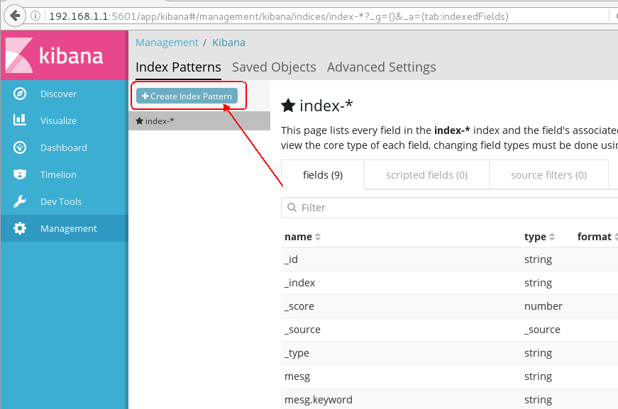Image resolution: width=618 pixels, height=409 pixels.
Task: Open Dashboard in the sidebar
Action: [65, 147]
